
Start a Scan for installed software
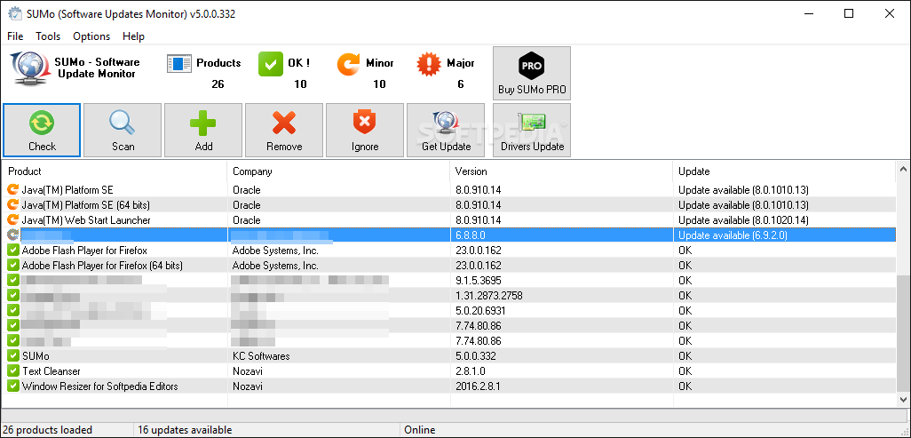pos(123,131)
